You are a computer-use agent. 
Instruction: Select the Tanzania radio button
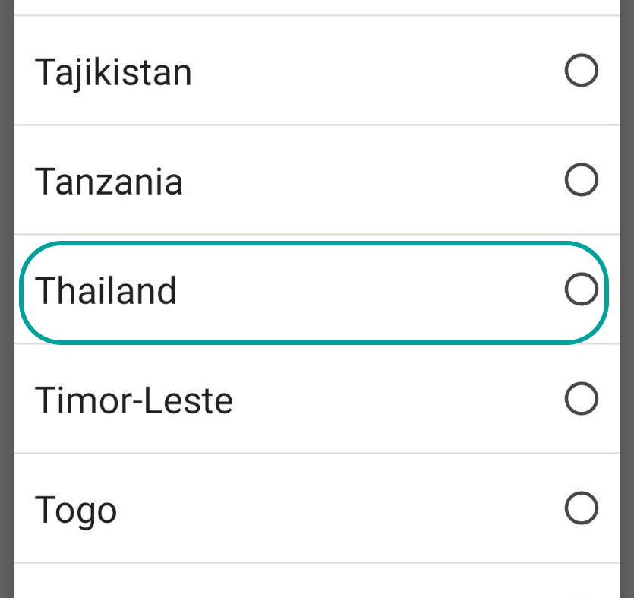(582, 179)
